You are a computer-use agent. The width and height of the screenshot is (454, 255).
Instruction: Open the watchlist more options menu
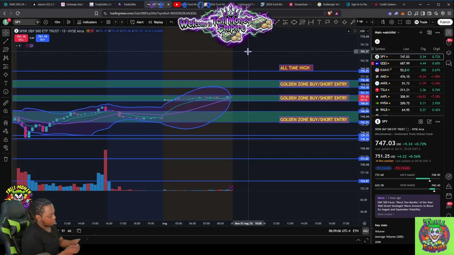click(438, 32)
